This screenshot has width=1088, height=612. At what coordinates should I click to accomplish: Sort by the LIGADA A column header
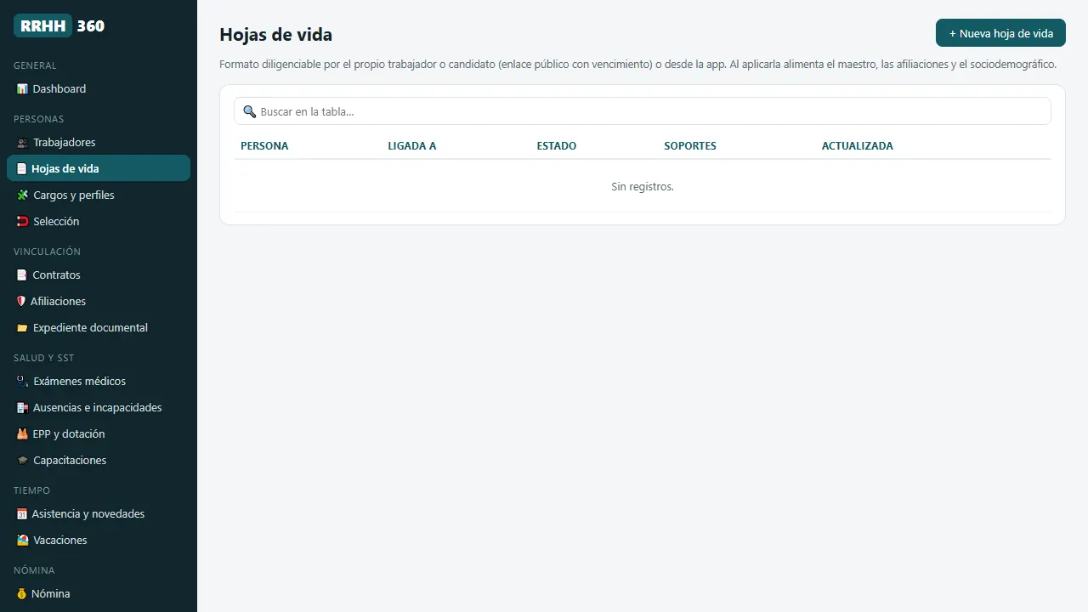coord(412,145)
